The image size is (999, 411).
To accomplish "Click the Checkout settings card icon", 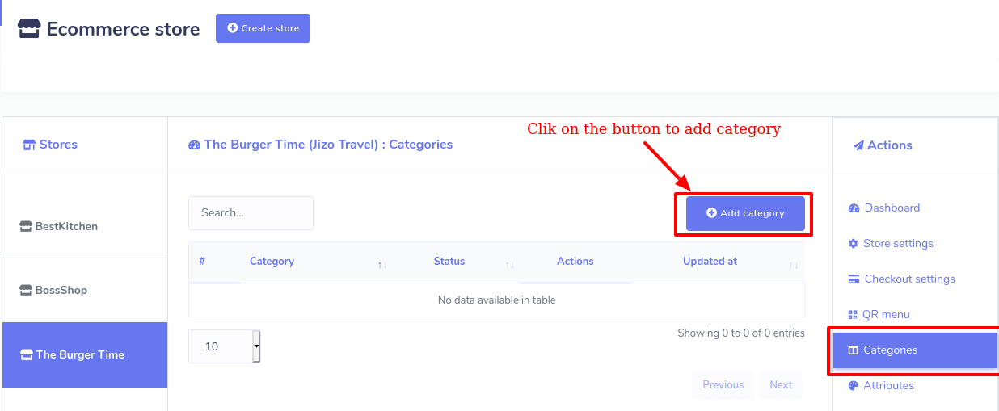I will pos(854,279).
